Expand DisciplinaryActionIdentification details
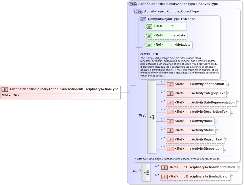244x185 pixels. 238,167
